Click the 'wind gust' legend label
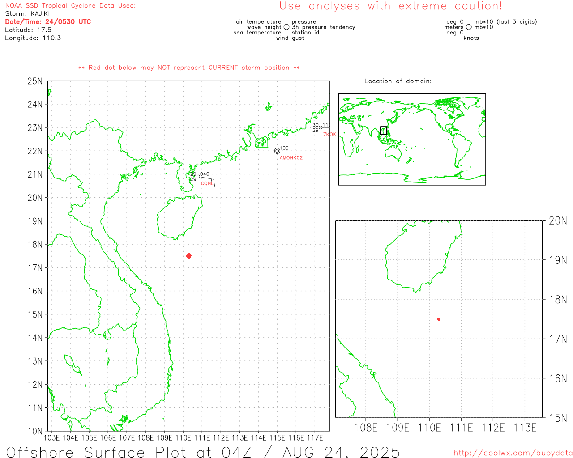573x458 pixels. click(x=290, y=38)
